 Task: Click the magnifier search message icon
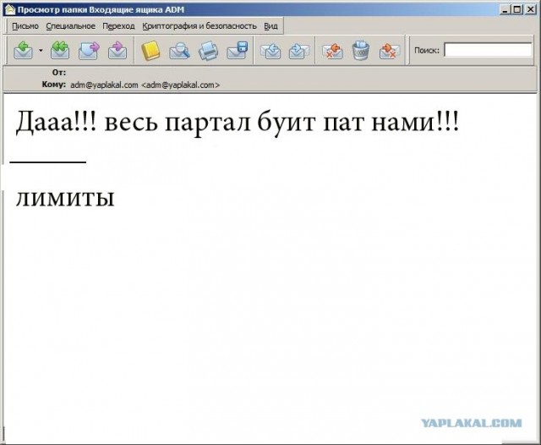(x=179, y=51)
